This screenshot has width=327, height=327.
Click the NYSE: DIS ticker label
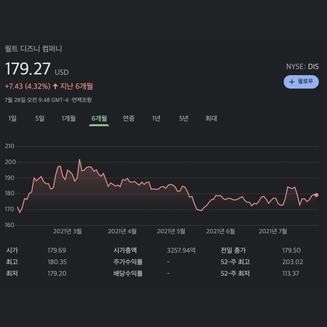[x=302, y=67]
